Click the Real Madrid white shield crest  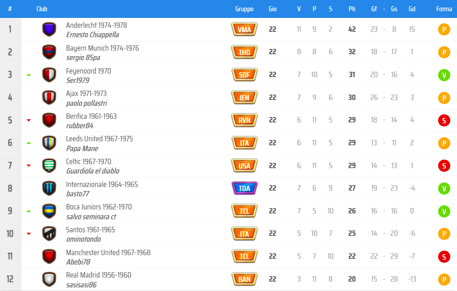tap(49, 279)
